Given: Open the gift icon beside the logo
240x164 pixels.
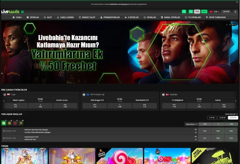Looking at the screenshot, I should (x=22, y=12).
